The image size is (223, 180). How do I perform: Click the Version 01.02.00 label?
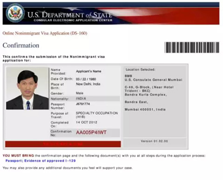point(154,141)
